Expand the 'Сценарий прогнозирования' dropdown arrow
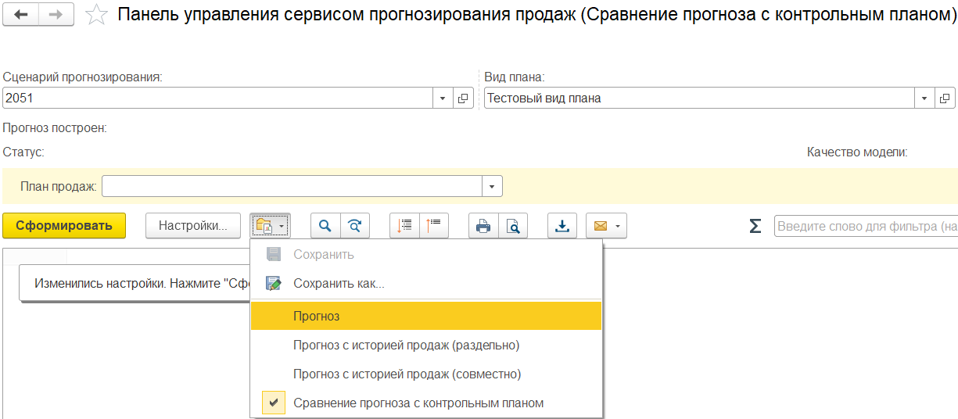The image size is (958, 419). coord(442,98)
